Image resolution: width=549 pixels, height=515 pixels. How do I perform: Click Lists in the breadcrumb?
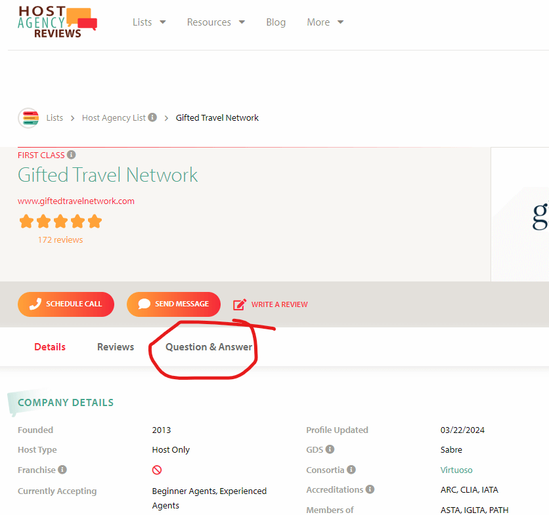click(x=55, y=118)
